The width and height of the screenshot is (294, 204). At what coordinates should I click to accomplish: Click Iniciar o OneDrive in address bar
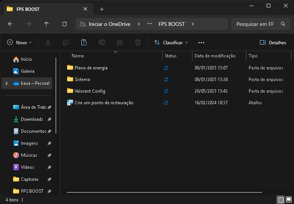pyautogui.click(x=109, y=24)
